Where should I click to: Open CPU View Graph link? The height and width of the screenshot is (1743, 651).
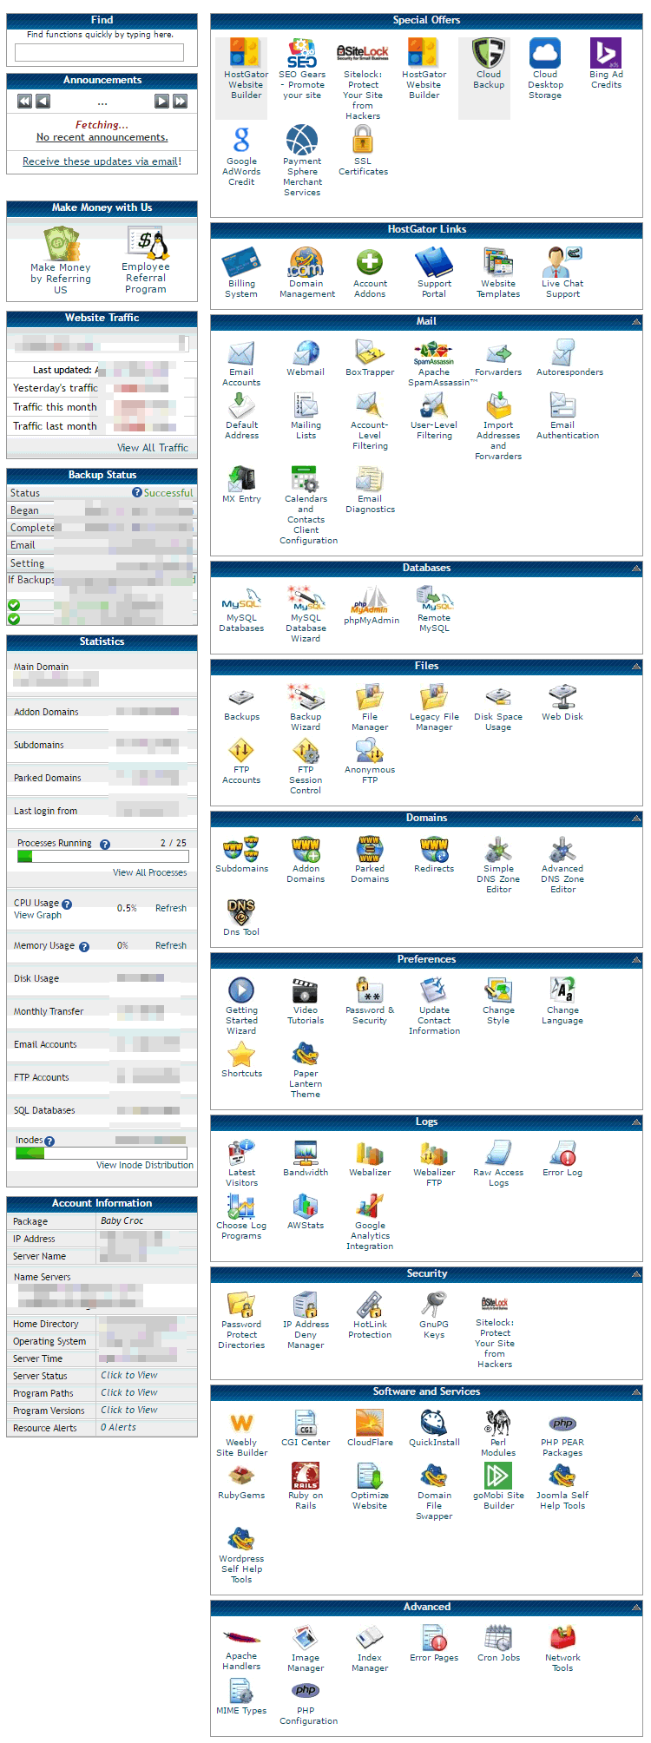click(x=37, y=915)
